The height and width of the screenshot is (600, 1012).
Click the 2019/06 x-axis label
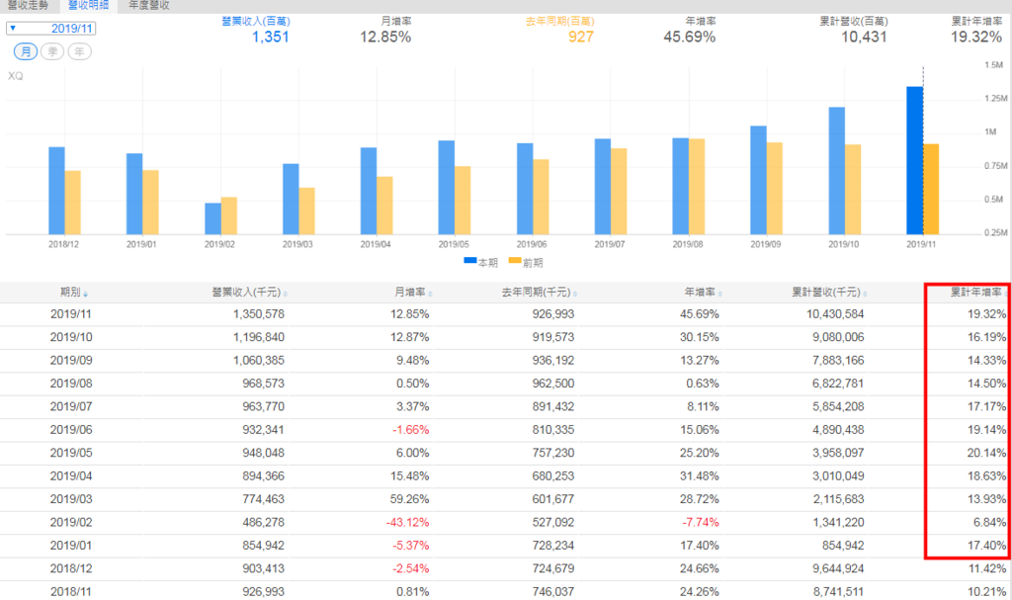(x=532, y=245)
